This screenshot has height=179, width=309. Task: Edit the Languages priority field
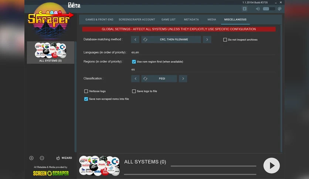pos(203,52)
